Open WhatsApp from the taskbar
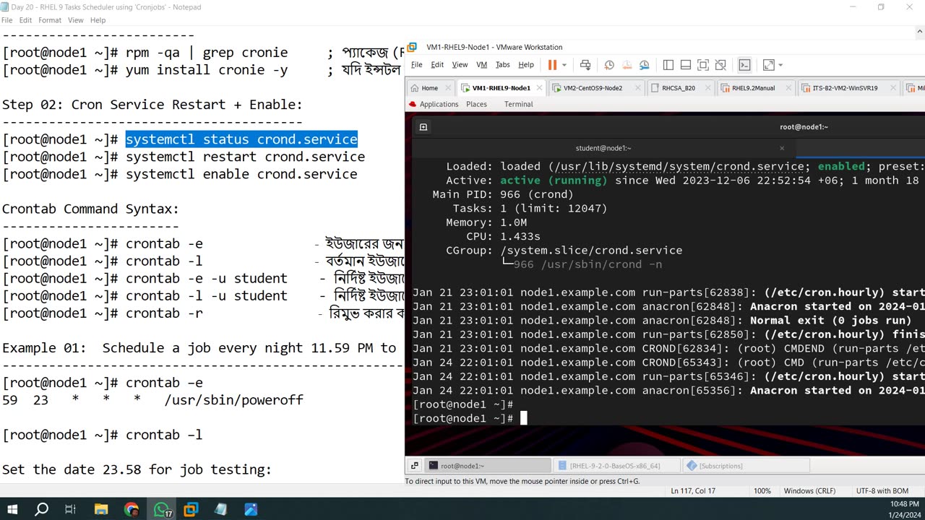The image size is (925, 520). pos(161,509)
